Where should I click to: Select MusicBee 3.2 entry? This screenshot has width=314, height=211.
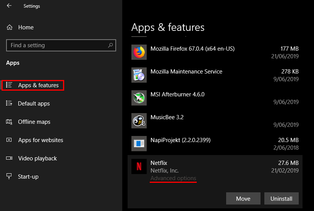(x=215, y=121)
